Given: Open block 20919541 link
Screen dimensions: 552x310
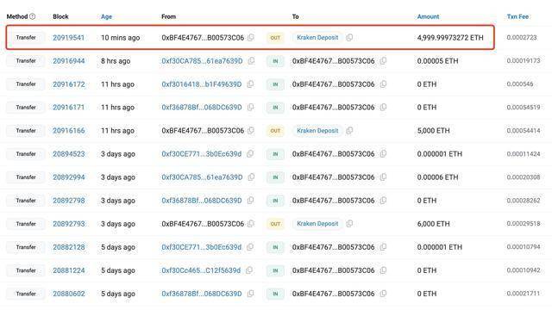Looking at the screenshot, I should pos(69,38).
